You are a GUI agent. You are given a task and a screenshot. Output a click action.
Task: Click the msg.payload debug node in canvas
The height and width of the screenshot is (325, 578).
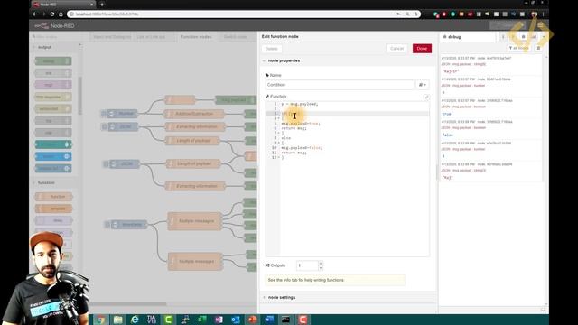tap(235, 100)
